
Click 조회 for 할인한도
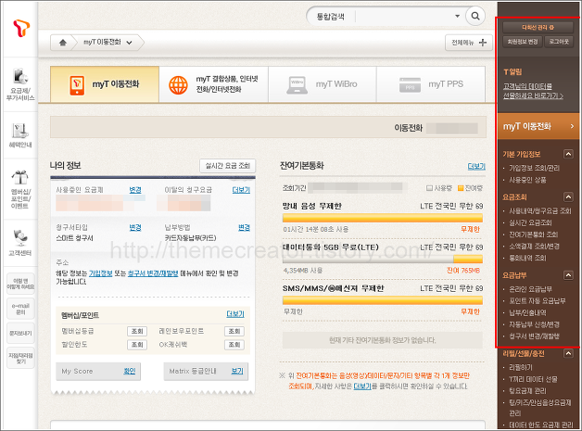point(137,345)
